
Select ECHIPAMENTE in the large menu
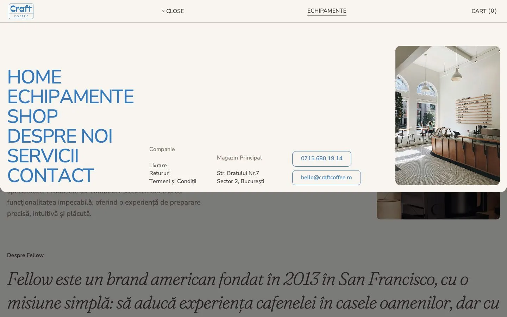coord(70,97)
